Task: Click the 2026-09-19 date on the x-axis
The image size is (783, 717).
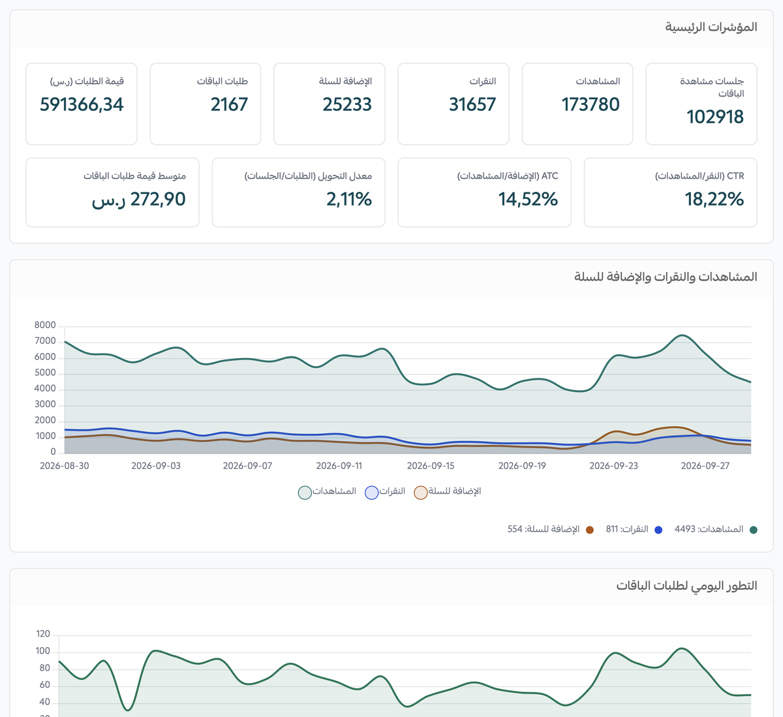Action: 522,466
